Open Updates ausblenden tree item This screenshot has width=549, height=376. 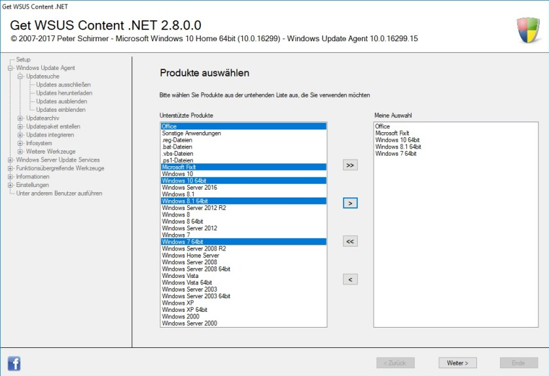click(x=62, y=101)
